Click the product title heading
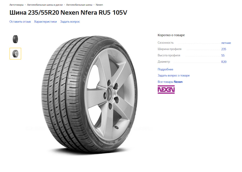The height and width of the screenshot is (172, 242). (x=68, y=13)
